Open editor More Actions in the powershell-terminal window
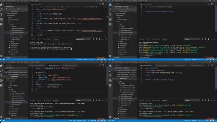This screenshot has width=217, height=123. 106,4
